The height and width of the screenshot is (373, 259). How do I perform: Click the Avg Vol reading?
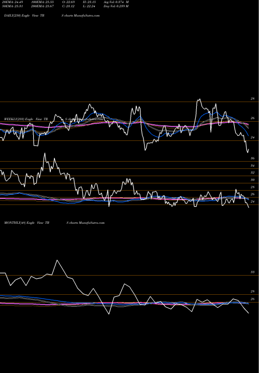(116, 2)
